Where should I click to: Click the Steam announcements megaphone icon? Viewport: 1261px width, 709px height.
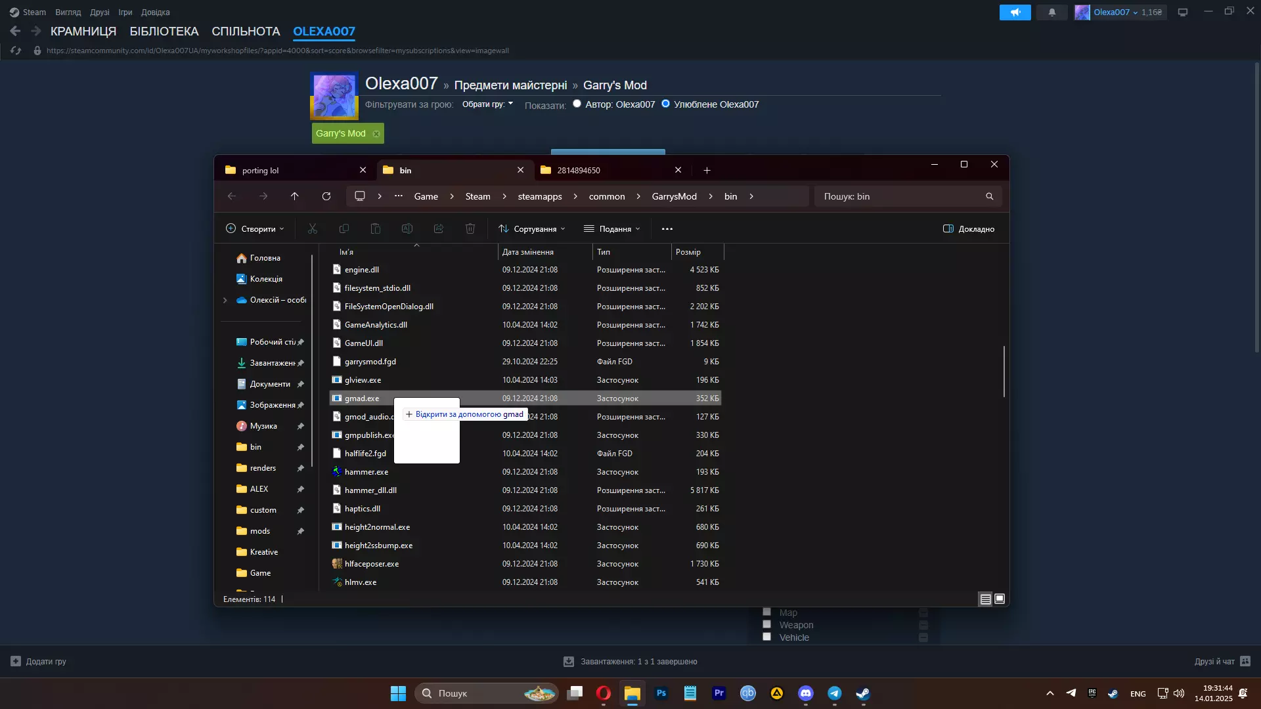(x=1015, y=12)
